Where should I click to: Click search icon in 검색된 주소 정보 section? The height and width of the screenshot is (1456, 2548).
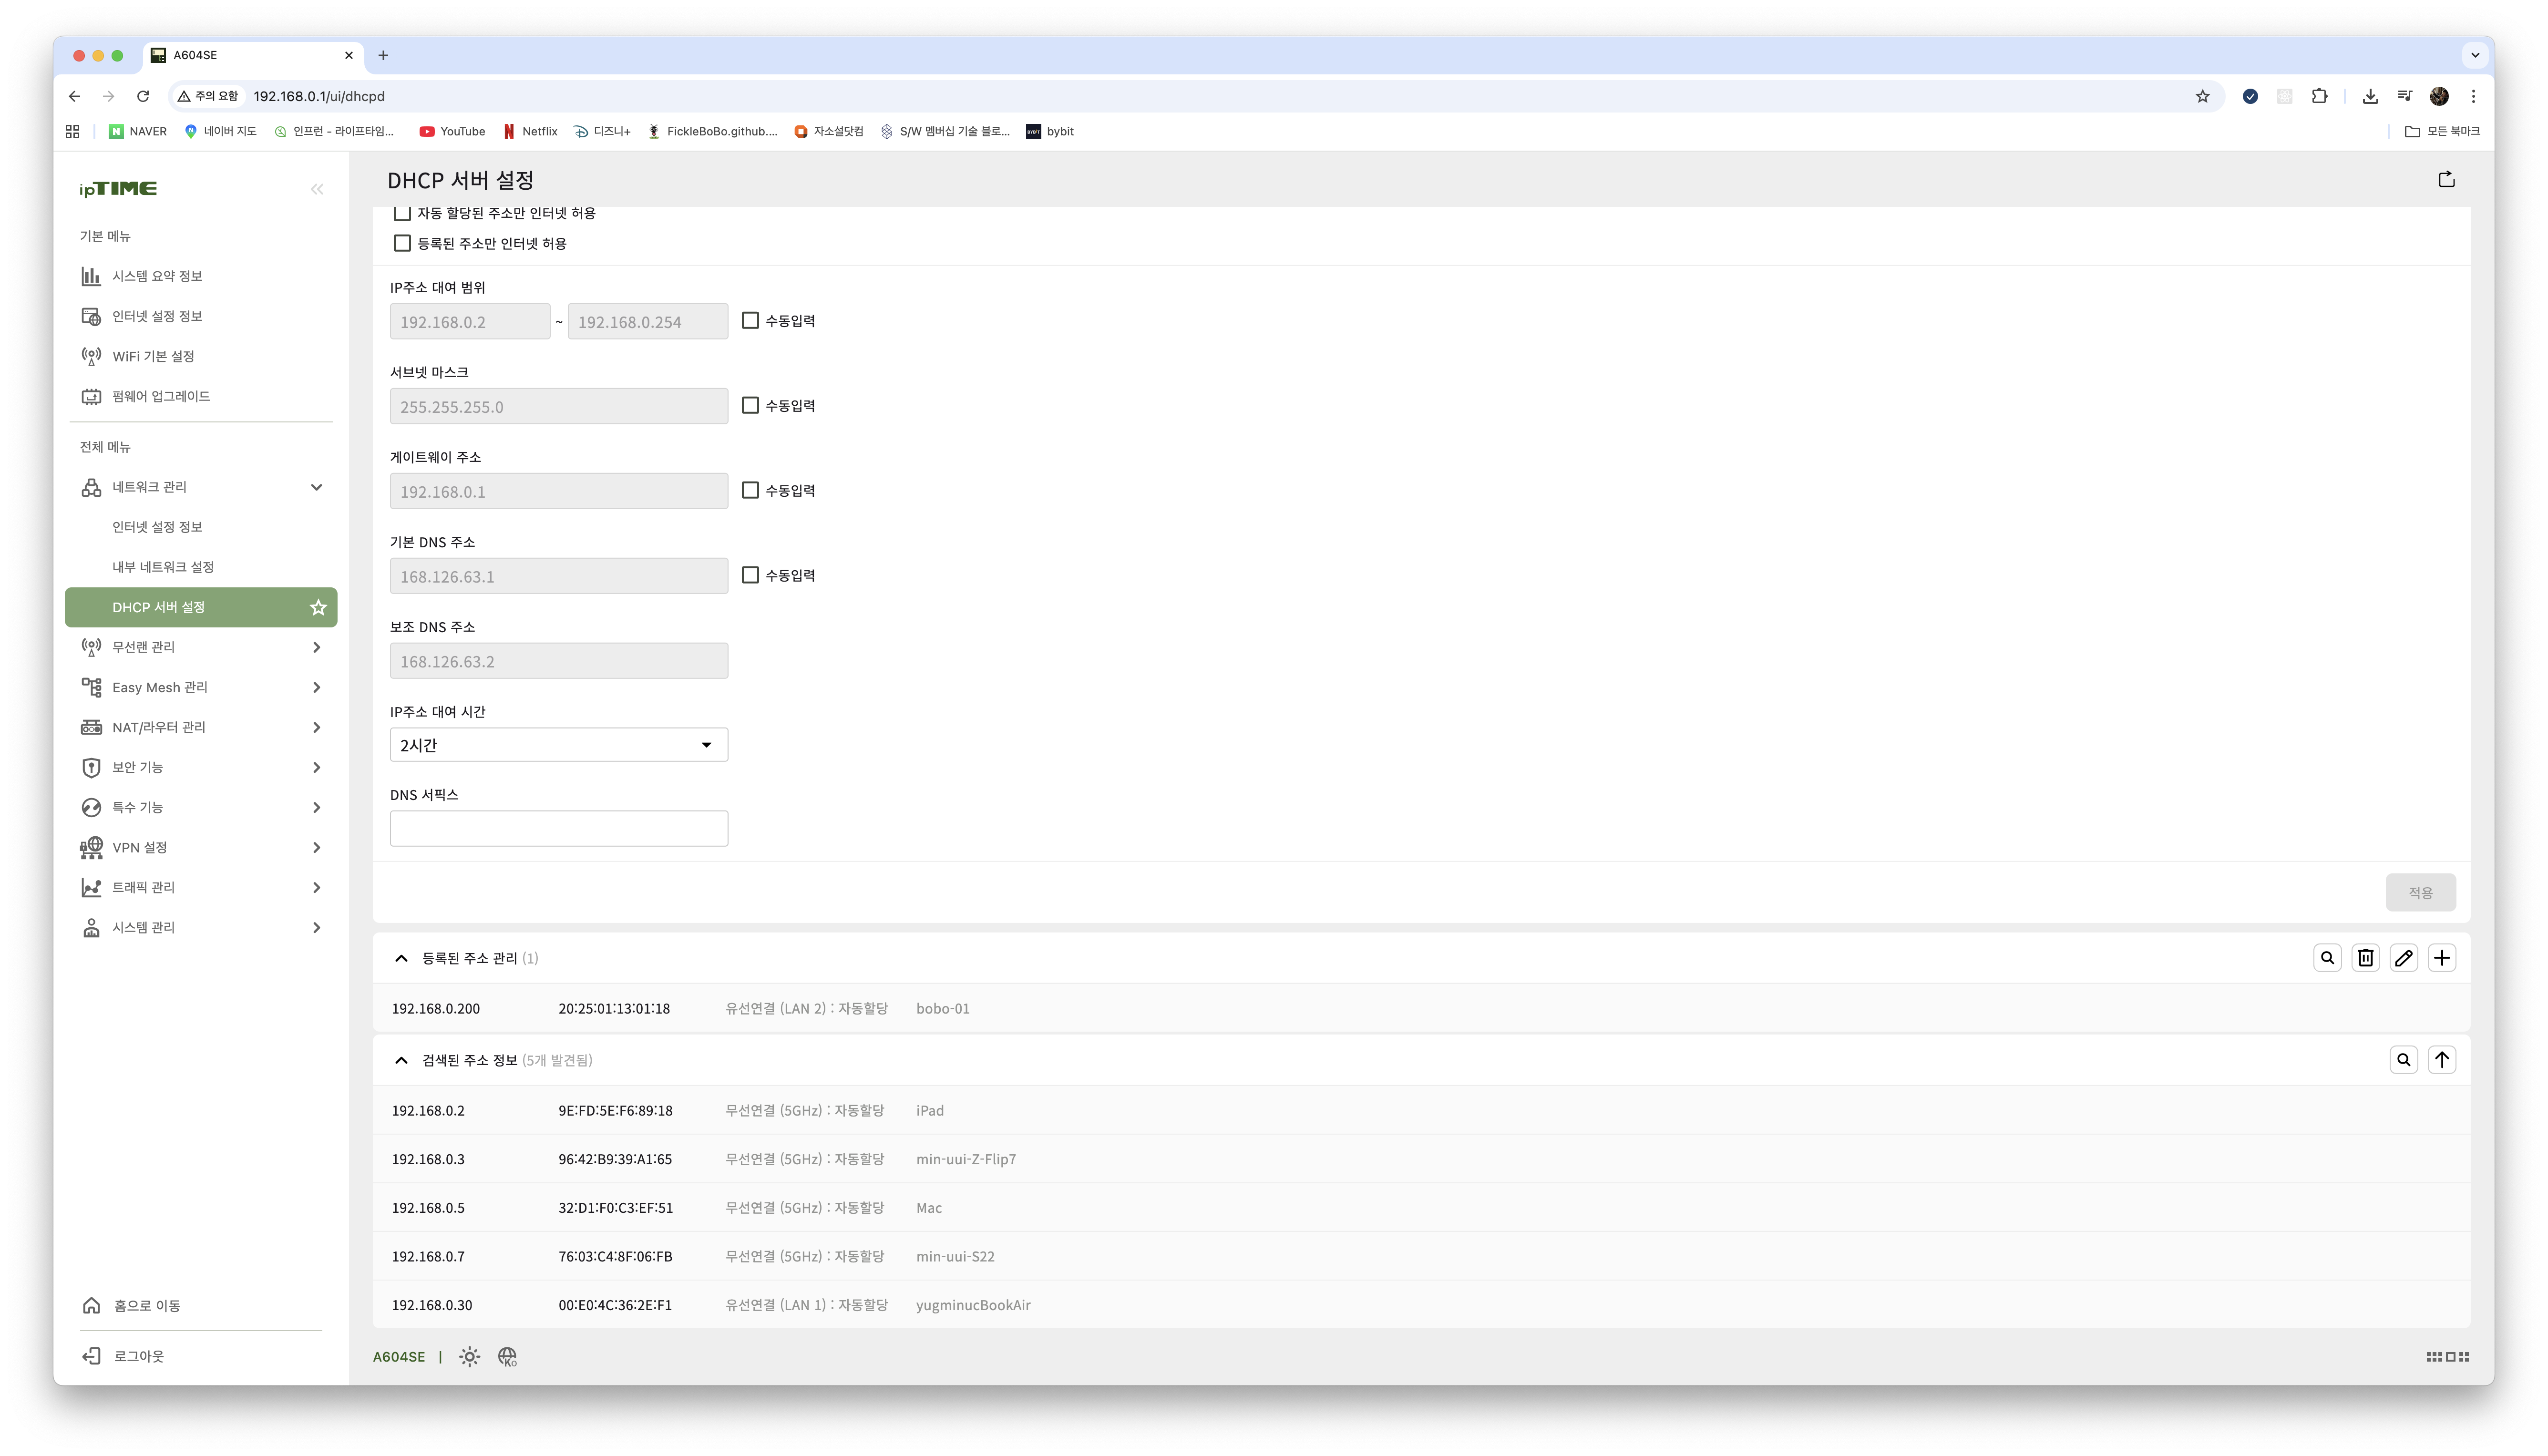tap(2403, 1060)
